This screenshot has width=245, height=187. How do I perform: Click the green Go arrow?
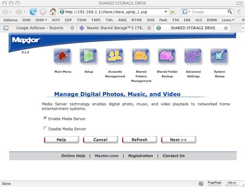173,12
